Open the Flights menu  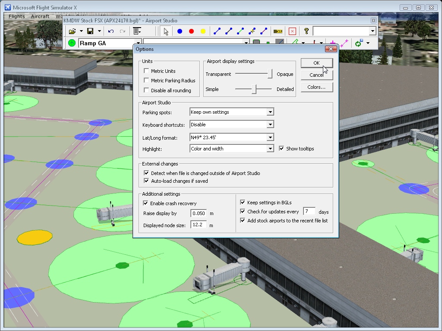pos(17,16)
